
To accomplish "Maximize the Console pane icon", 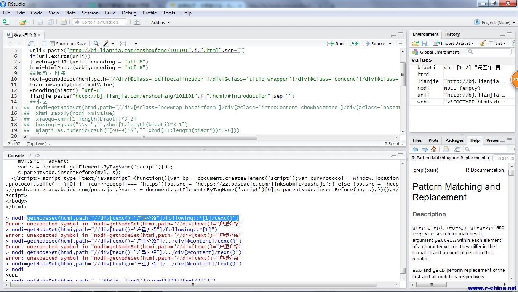I will coord(400,156).
